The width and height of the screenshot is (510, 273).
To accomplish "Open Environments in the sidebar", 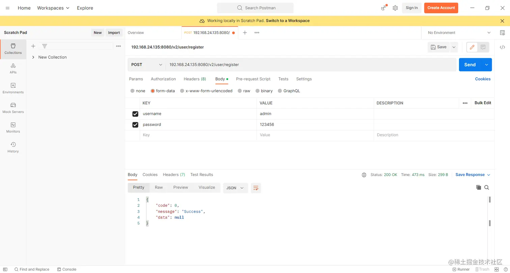I will (13, 89).
